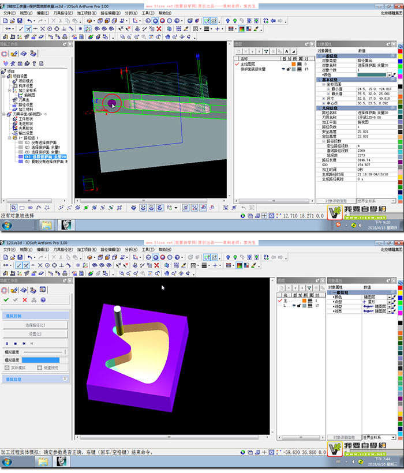Click the simulation panel tab icon in lower navigator
Image resolution: width=404 pixels, height=473 pixels.
pos(43,290)
